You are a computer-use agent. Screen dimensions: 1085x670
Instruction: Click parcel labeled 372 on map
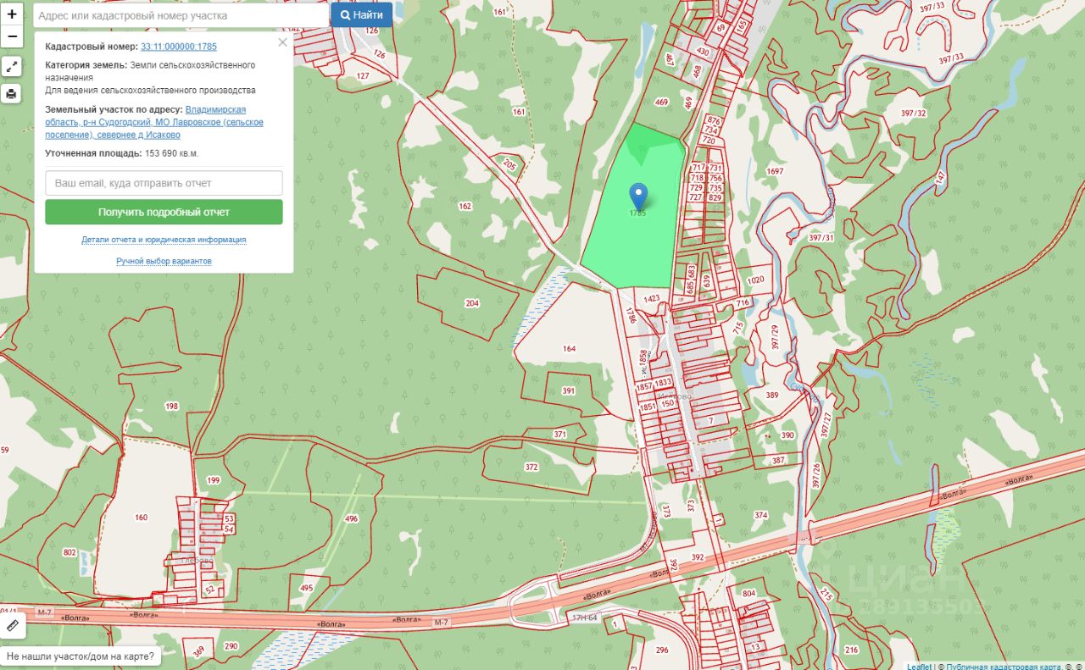[x=531, y=467]
